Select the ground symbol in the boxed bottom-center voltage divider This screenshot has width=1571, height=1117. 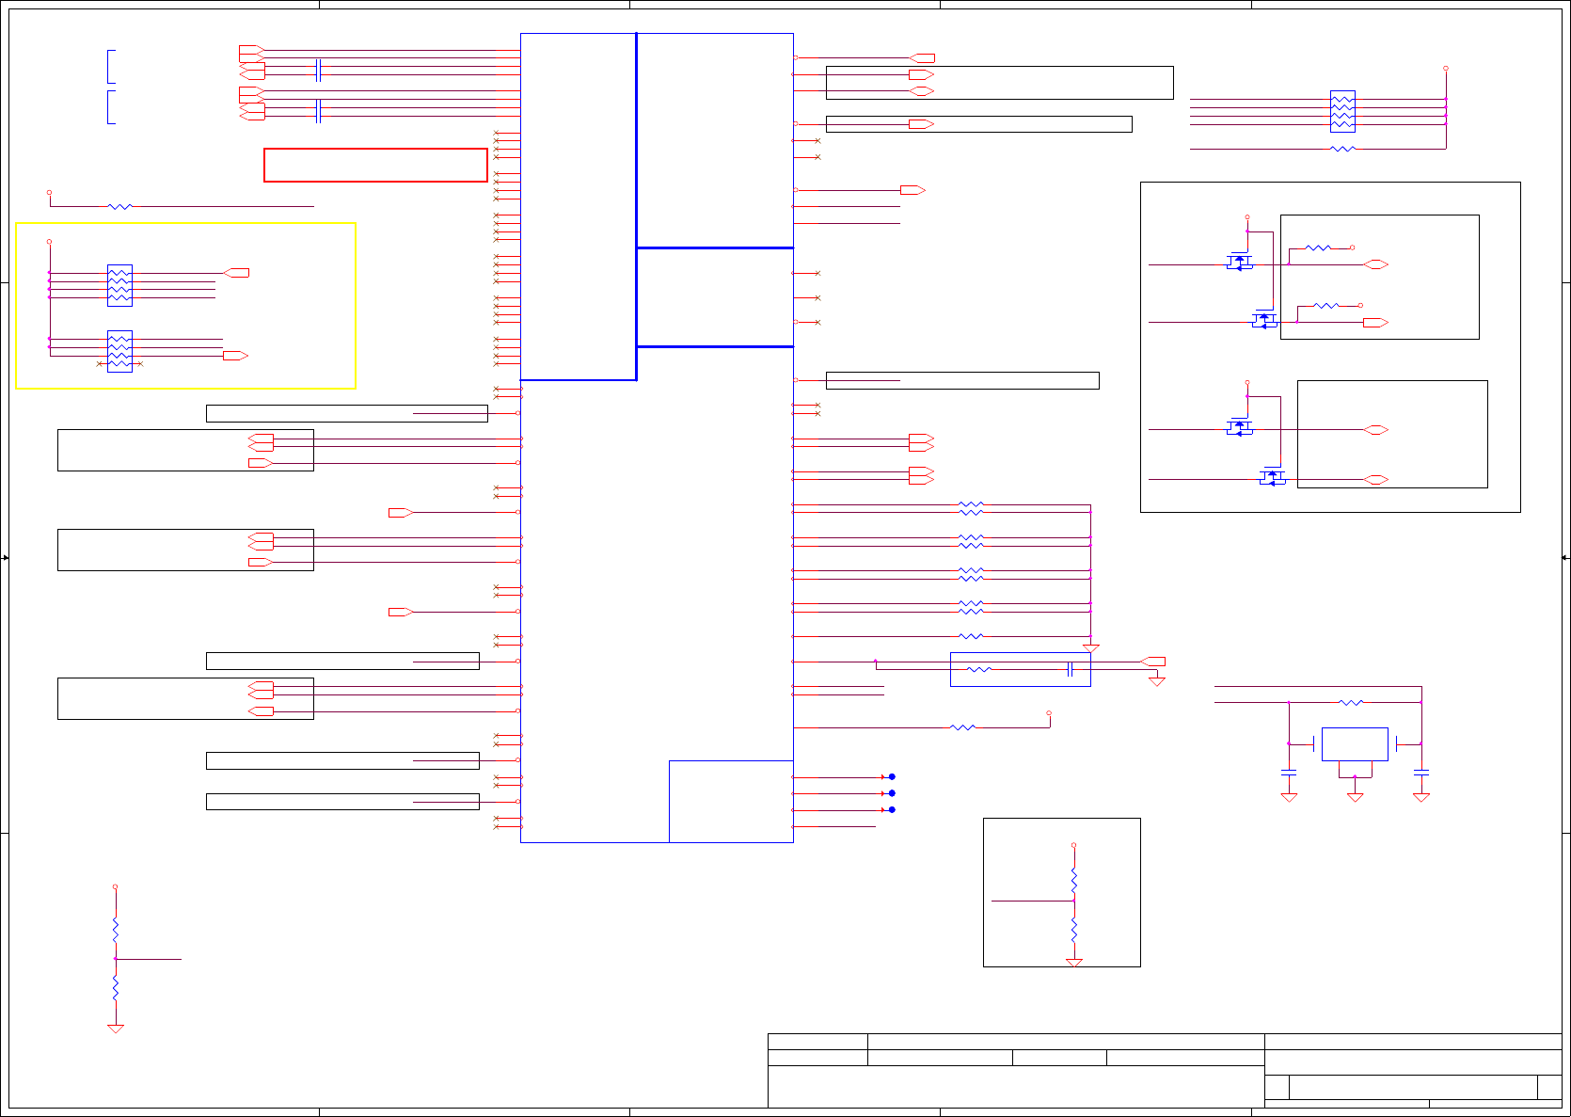1074,963
